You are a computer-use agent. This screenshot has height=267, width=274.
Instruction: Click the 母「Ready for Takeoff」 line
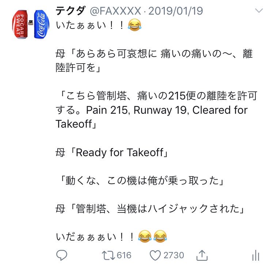tap(112, 153)
